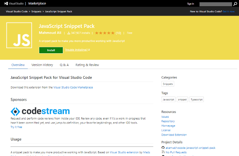The image size is (239, 156).
Task: Click the Try it free link
Action: (16, 127)
